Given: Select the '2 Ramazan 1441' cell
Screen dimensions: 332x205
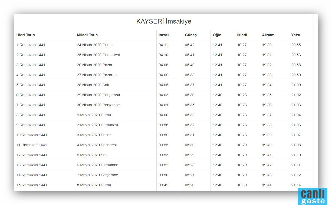Looking at the screenshot, I should tap(31, 55).
